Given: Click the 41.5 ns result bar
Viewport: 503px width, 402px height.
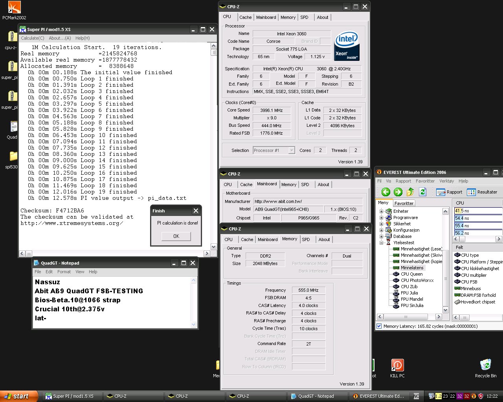Looking at the screenshot, I should 478,211.
